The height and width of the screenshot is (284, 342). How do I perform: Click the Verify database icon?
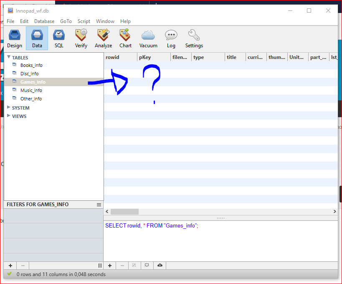pos(81,38)
